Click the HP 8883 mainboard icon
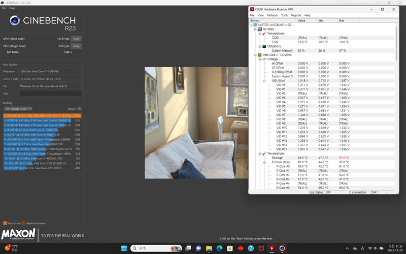Viewport: 406px width, 254px height. [260, 29]
